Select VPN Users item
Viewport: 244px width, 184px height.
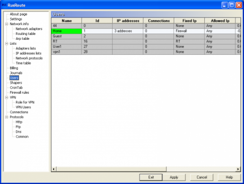[23, 107]
